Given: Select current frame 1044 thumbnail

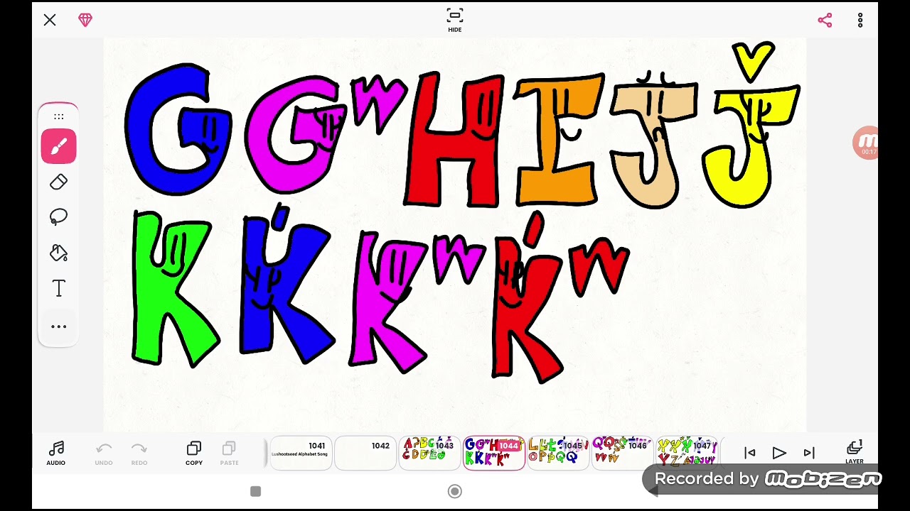Looking at the screenshot, I should [494, 453].
